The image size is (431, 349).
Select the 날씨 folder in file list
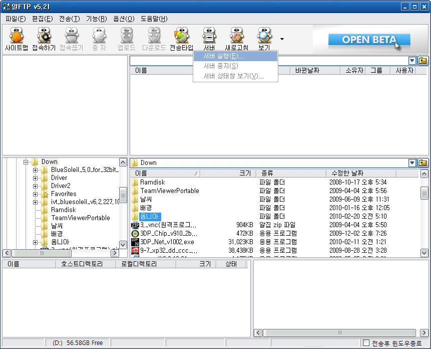pos(146,199)
